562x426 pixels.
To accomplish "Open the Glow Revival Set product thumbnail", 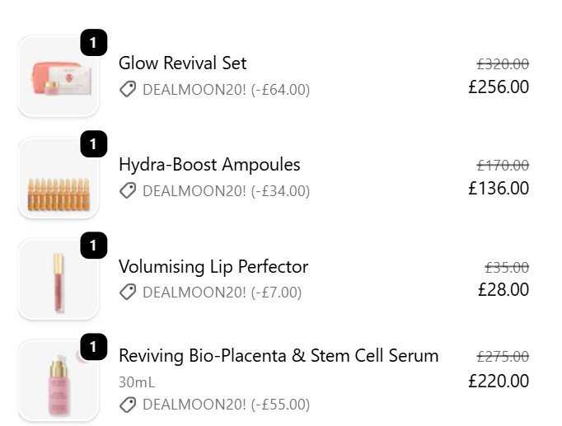I will point(58,77).
